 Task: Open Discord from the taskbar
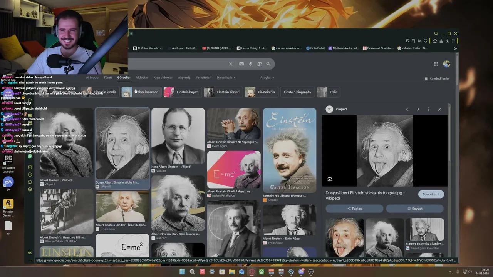pos(301,272)
